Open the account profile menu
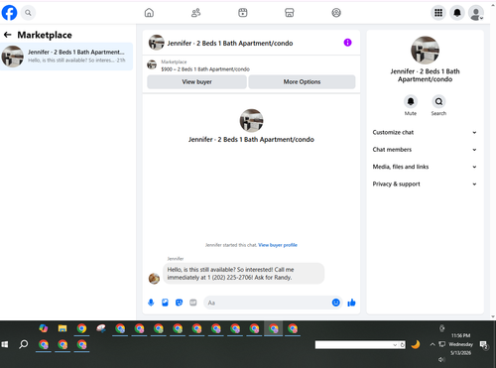Viewport: 496px width, 368px height. point(476,13)
